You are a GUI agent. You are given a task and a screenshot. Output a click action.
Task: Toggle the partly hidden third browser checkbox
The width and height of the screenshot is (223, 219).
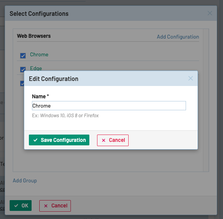click(x=22, y=83)
